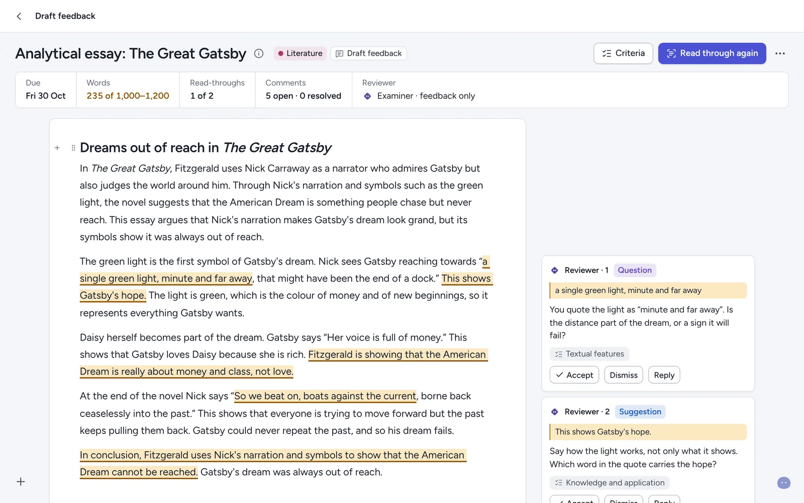Viewport: 804px width, 503px height.
Task: Click the Reviewer 1 avatar icon
Action: pyautogui.click(x=555, y=270)
